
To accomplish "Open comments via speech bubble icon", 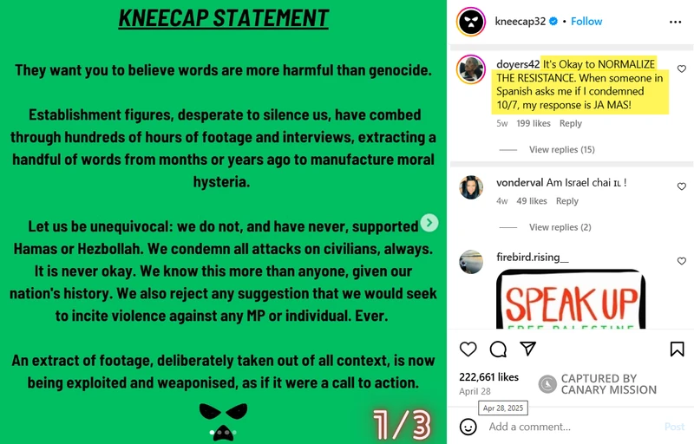I will 498,349.
